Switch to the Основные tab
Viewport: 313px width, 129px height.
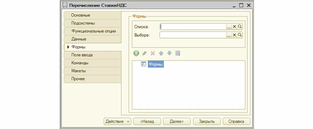tap(93, 15)
